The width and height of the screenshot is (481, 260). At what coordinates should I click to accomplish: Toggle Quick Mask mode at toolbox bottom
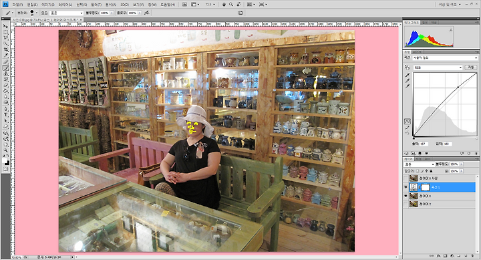pos(6,169)
